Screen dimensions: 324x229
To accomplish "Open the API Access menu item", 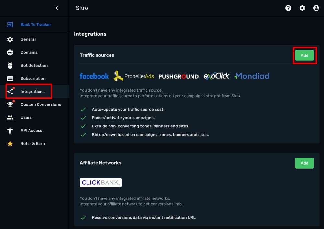I will coord(31,130).
